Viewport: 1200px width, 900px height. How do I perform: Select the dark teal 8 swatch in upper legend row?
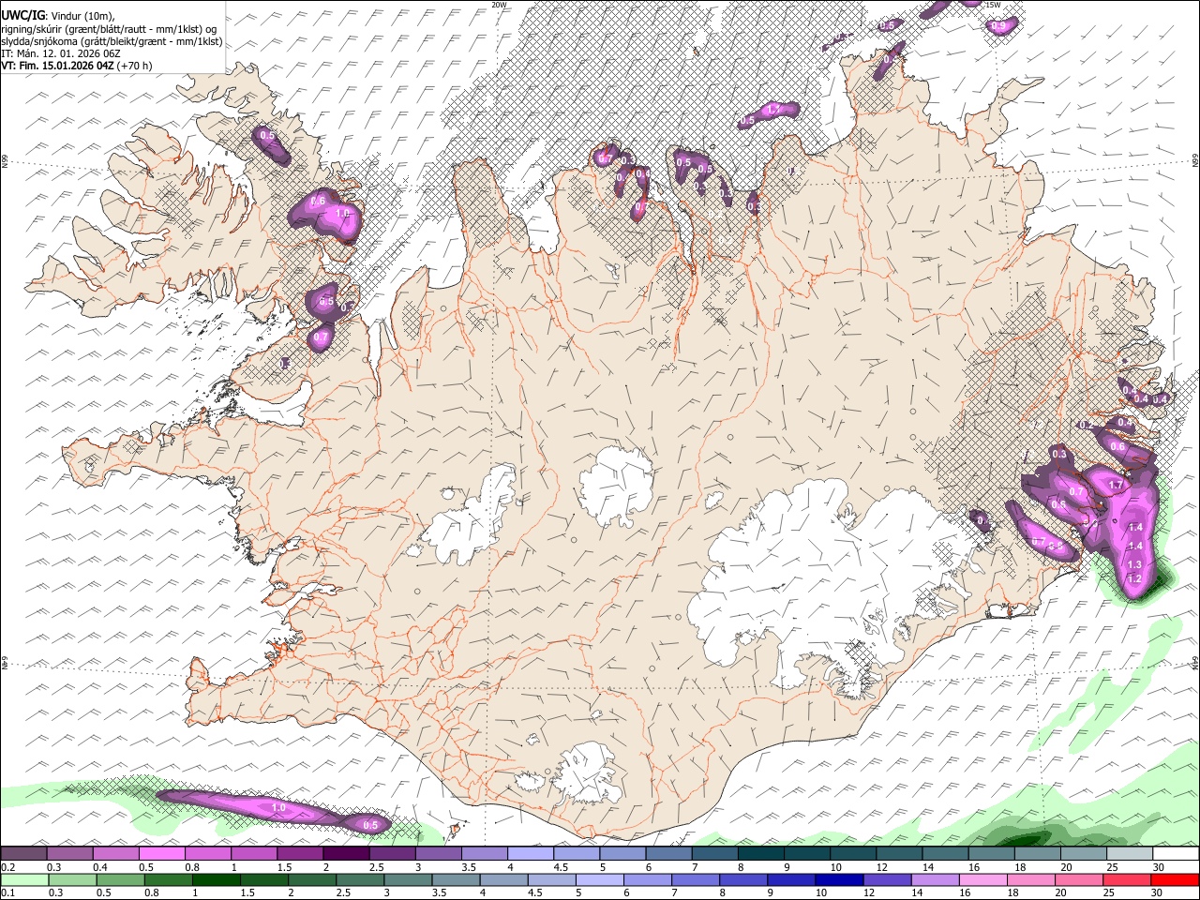pyautogui.click(x=761, y=853)
